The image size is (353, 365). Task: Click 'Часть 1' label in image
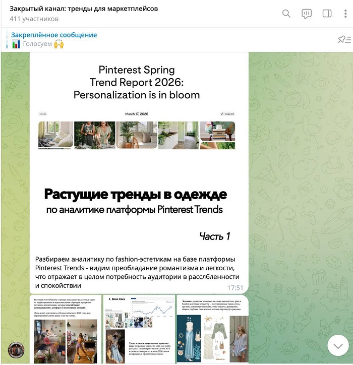click(x=215, y=236)
